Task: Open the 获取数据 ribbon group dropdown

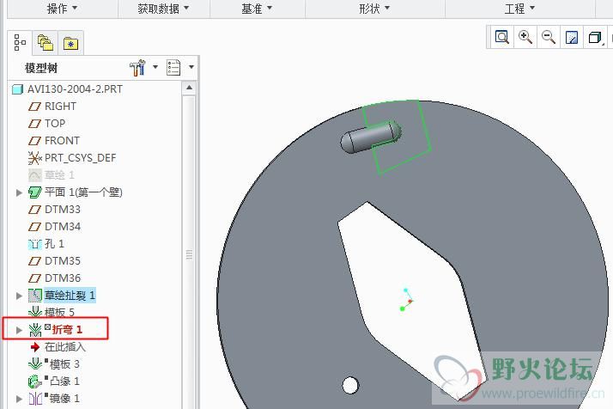Action: click(163, 9)
